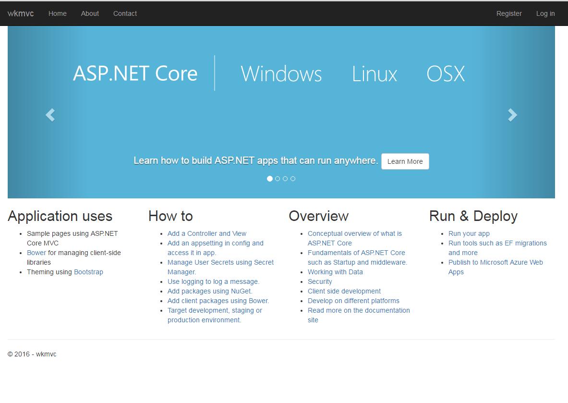Select the first carousel indicator dot
The height and width of the screenshot is (403, 568).
[270, 179]
